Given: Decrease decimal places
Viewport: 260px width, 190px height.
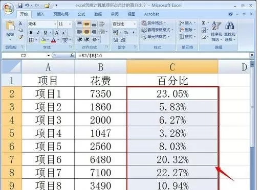Looking at the screenshot, I should 123,40.
